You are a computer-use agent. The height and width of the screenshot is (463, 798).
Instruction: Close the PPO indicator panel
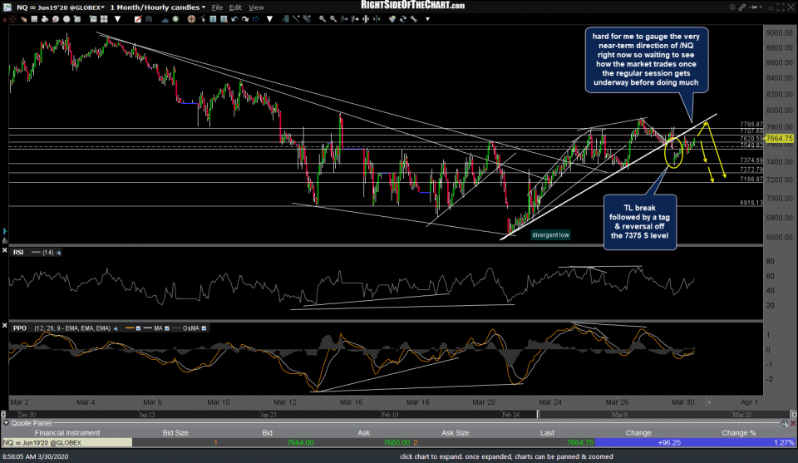(5, 326)
